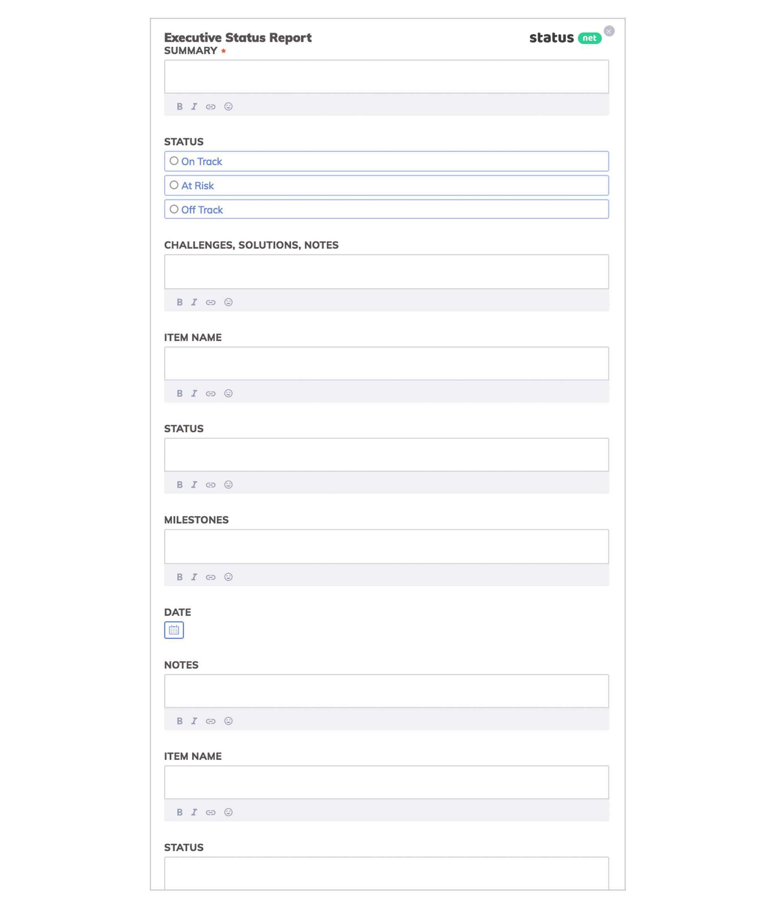The height and width of the screenshot is (908, 776).
Task: Click the Bold icon in Status toolbar
Action: (179, 485)
